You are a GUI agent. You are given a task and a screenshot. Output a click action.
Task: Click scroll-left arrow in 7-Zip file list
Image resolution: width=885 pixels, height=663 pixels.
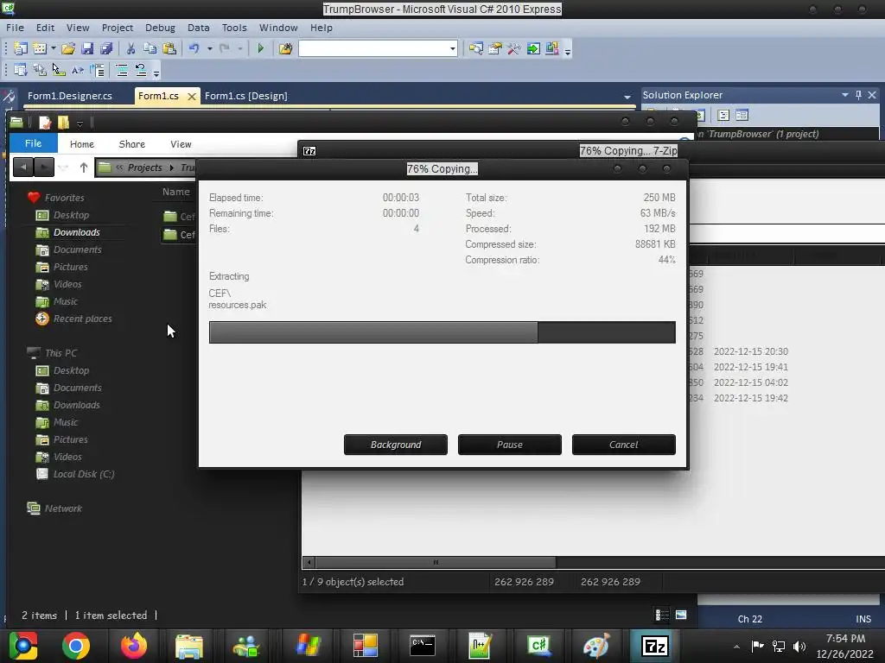coord(309,562)
